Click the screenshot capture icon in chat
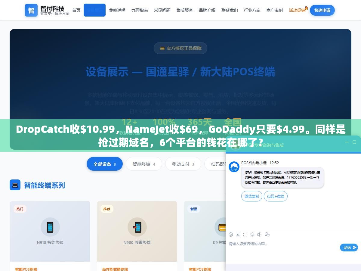Image resolution: width=361 pixels, height=271 pixels. [x=245, y=235]
